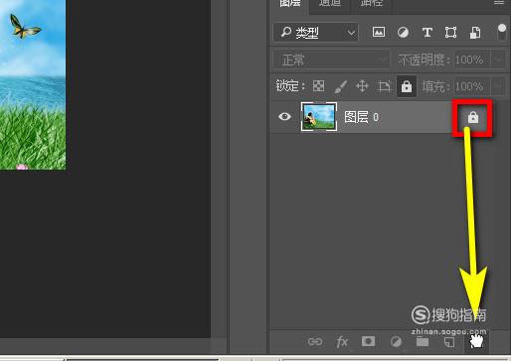Lock transparent pixels checkerboard icon
Viewport: 511px width, 361px height.
click(x=319, y=86)
